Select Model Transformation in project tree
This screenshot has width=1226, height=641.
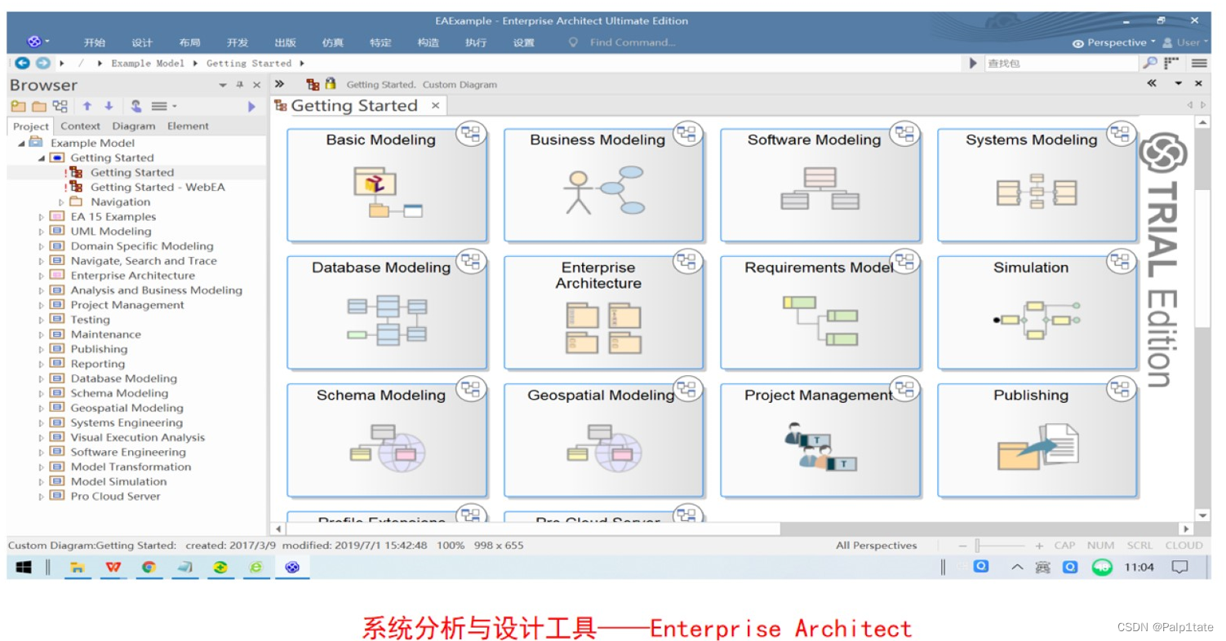(131, 466)
